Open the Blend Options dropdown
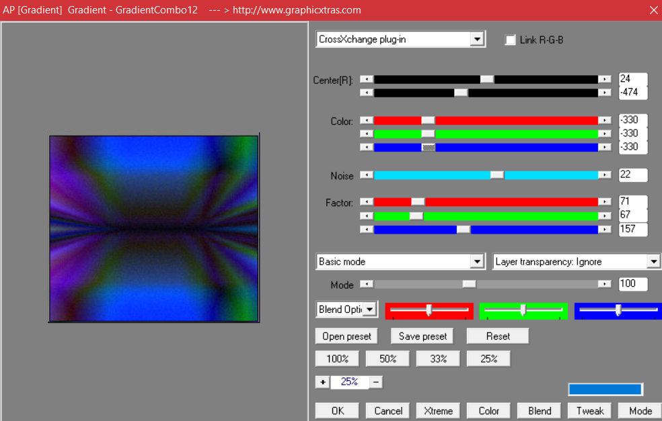Image resolution: width=662 pixels, height=421 pixels. (x=370, y=310)
